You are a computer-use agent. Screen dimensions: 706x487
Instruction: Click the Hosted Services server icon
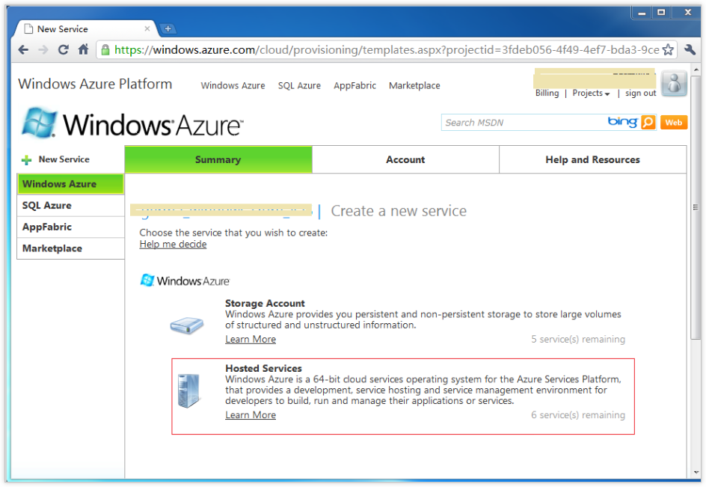188,390
